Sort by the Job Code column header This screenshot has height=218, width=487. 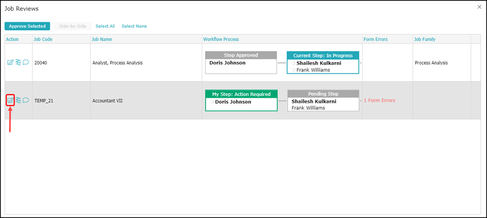click(x=43, y=39)
